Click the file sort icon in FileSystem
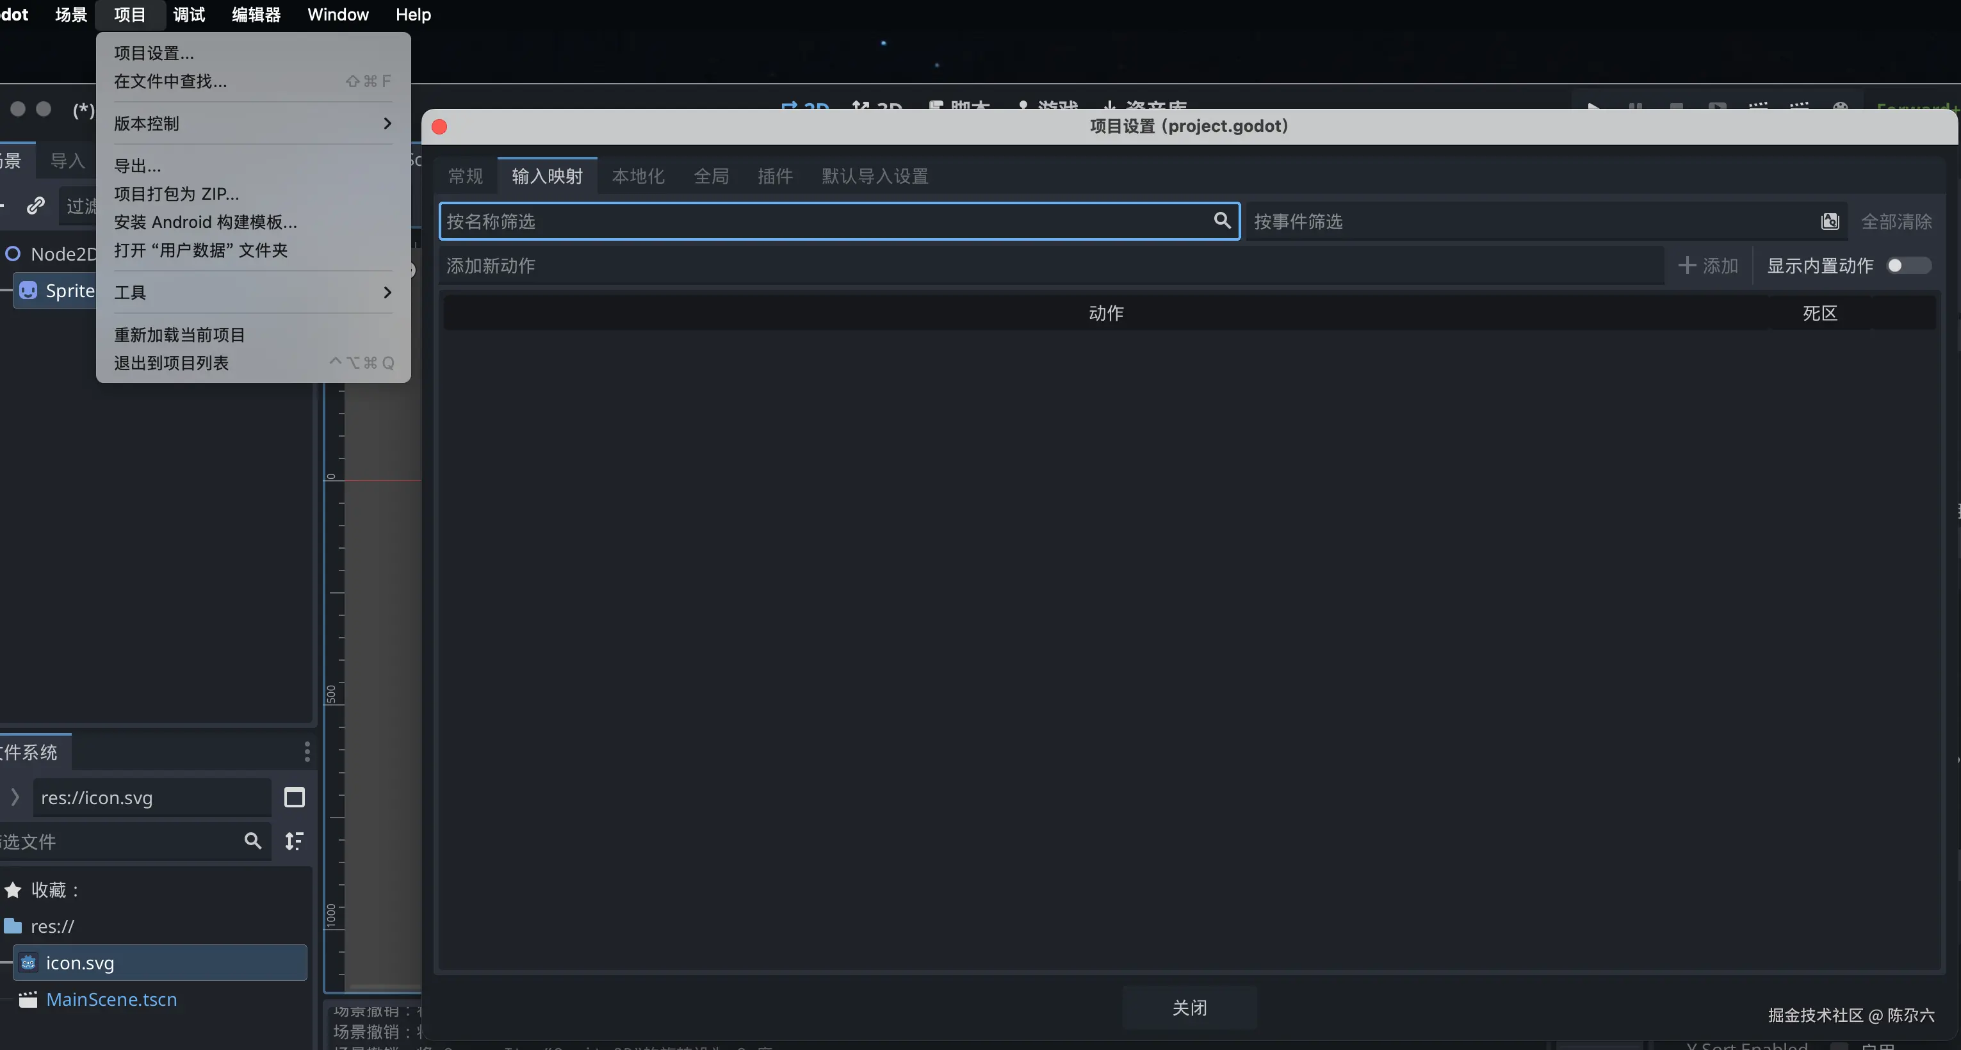The image size is (1961, 1050). pyautogui.click(x=294, y=841)
